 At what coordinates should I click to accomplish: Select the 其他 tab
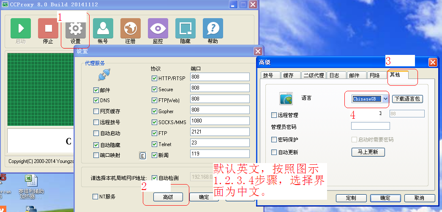pos(398,75)
